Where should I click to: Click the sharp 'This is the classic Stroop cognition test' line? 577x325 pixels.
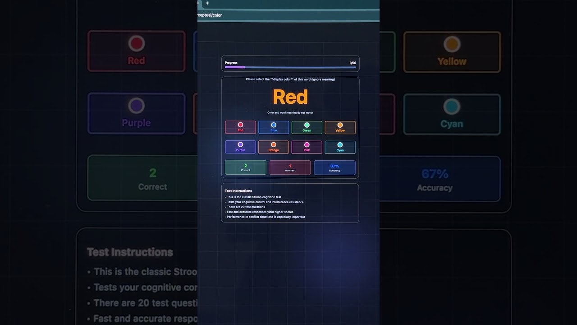[x=253, y=197]
